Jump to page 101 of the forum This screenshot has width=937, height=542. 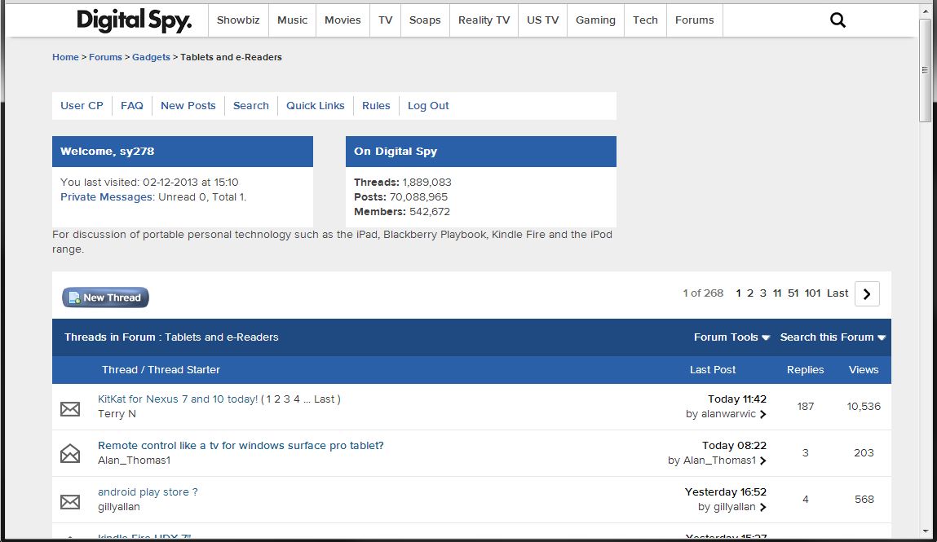coord(812,293)
